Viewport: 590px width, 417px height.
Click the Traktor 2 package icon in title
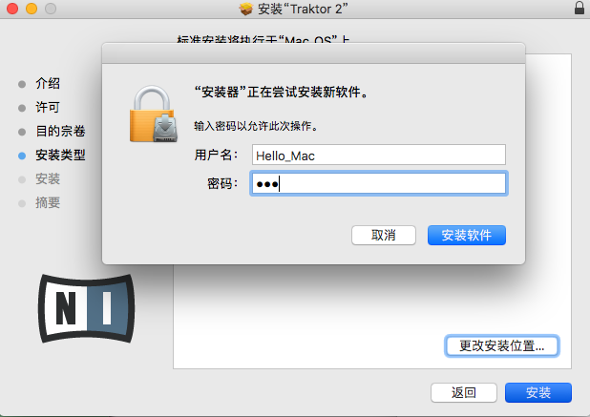click(246, 9)
